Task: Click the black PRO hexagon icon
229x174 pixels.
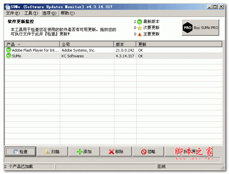Action: click(x=187, y=27)
